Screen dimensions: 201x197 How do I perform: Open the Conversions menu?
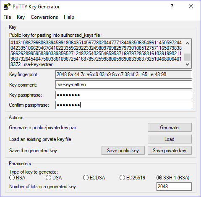44,17
